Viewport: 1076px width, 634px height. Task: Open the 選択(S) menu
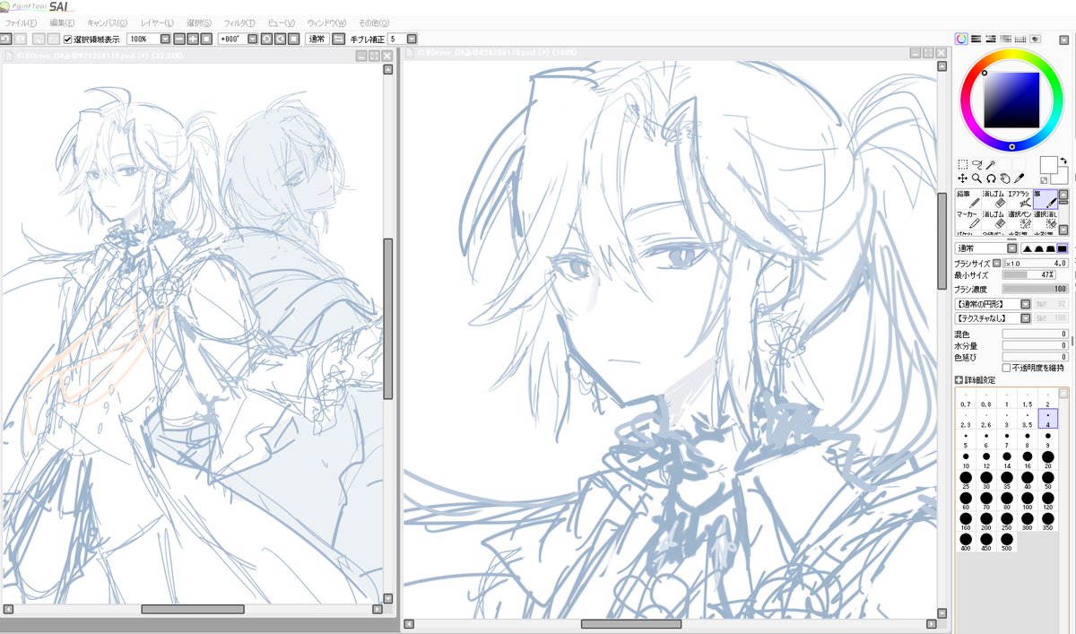[199, 22]
